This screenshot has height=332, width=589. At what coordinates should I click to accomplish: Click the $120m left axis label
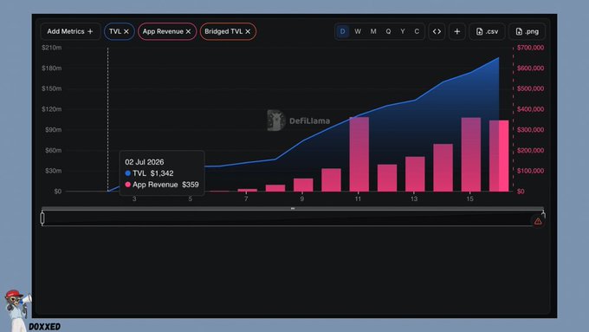point(51,109)
